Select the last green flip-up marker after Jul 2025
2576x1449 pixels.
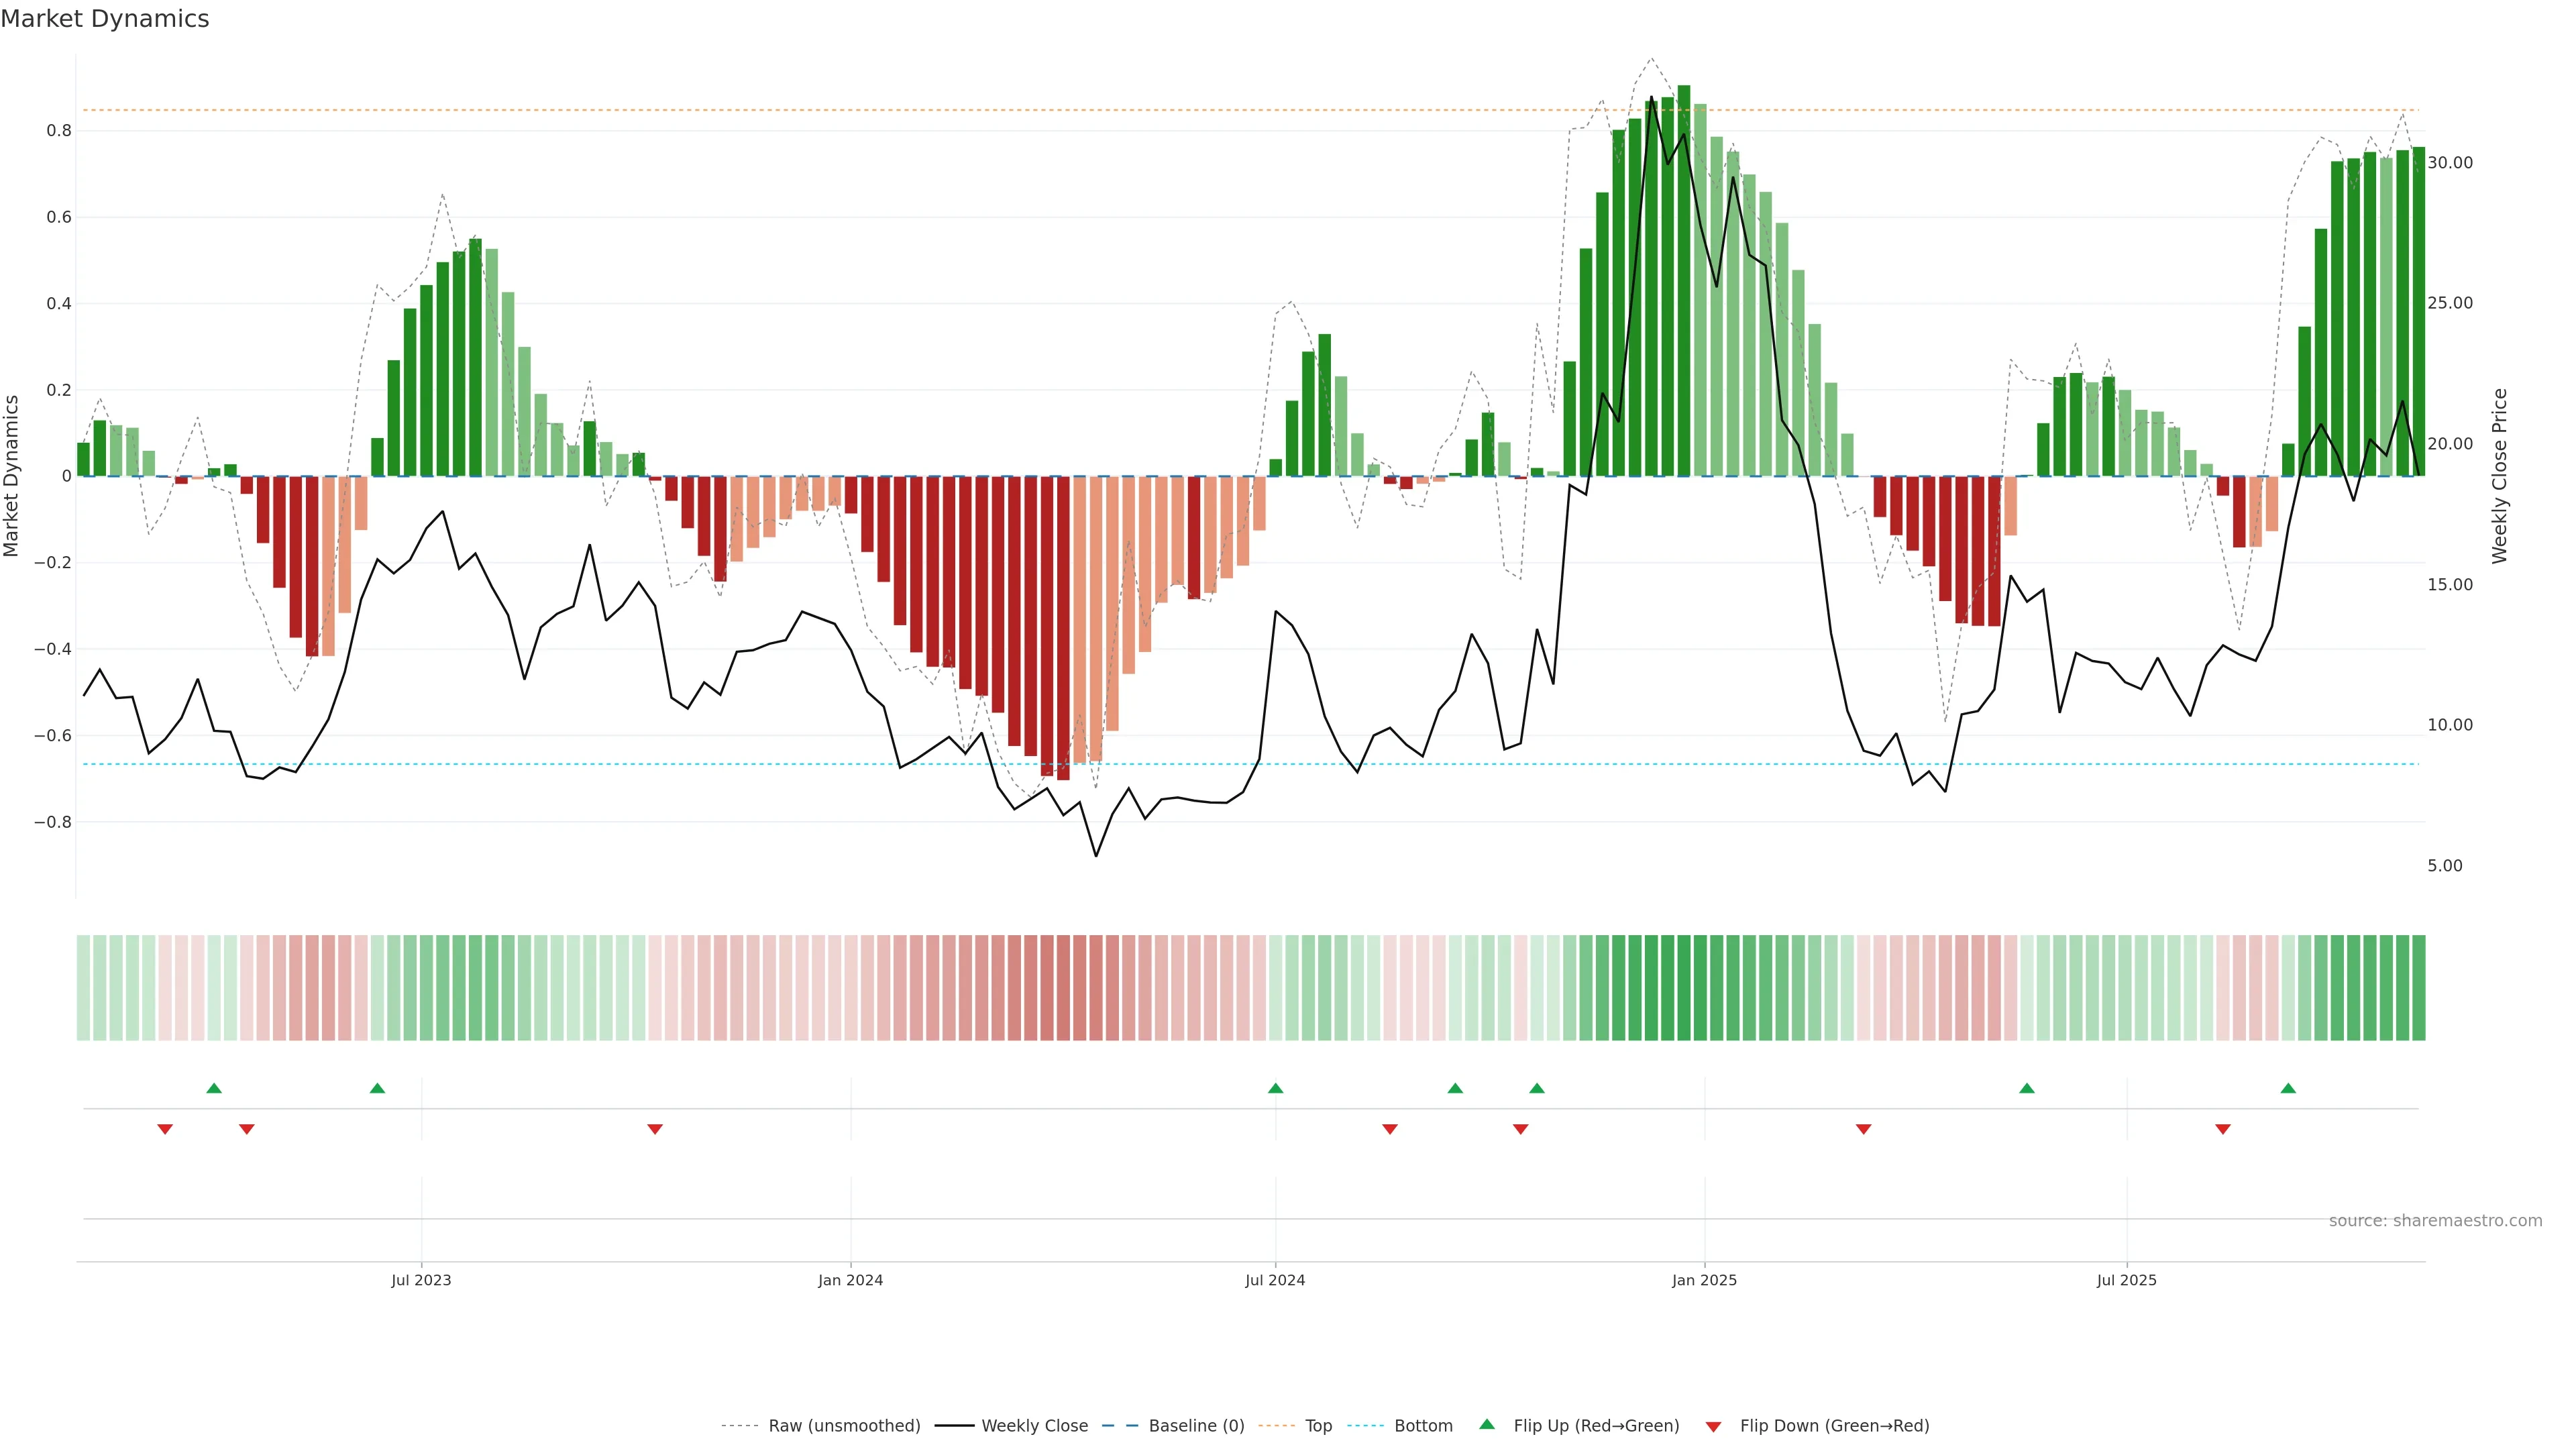pos(2288,1088)
